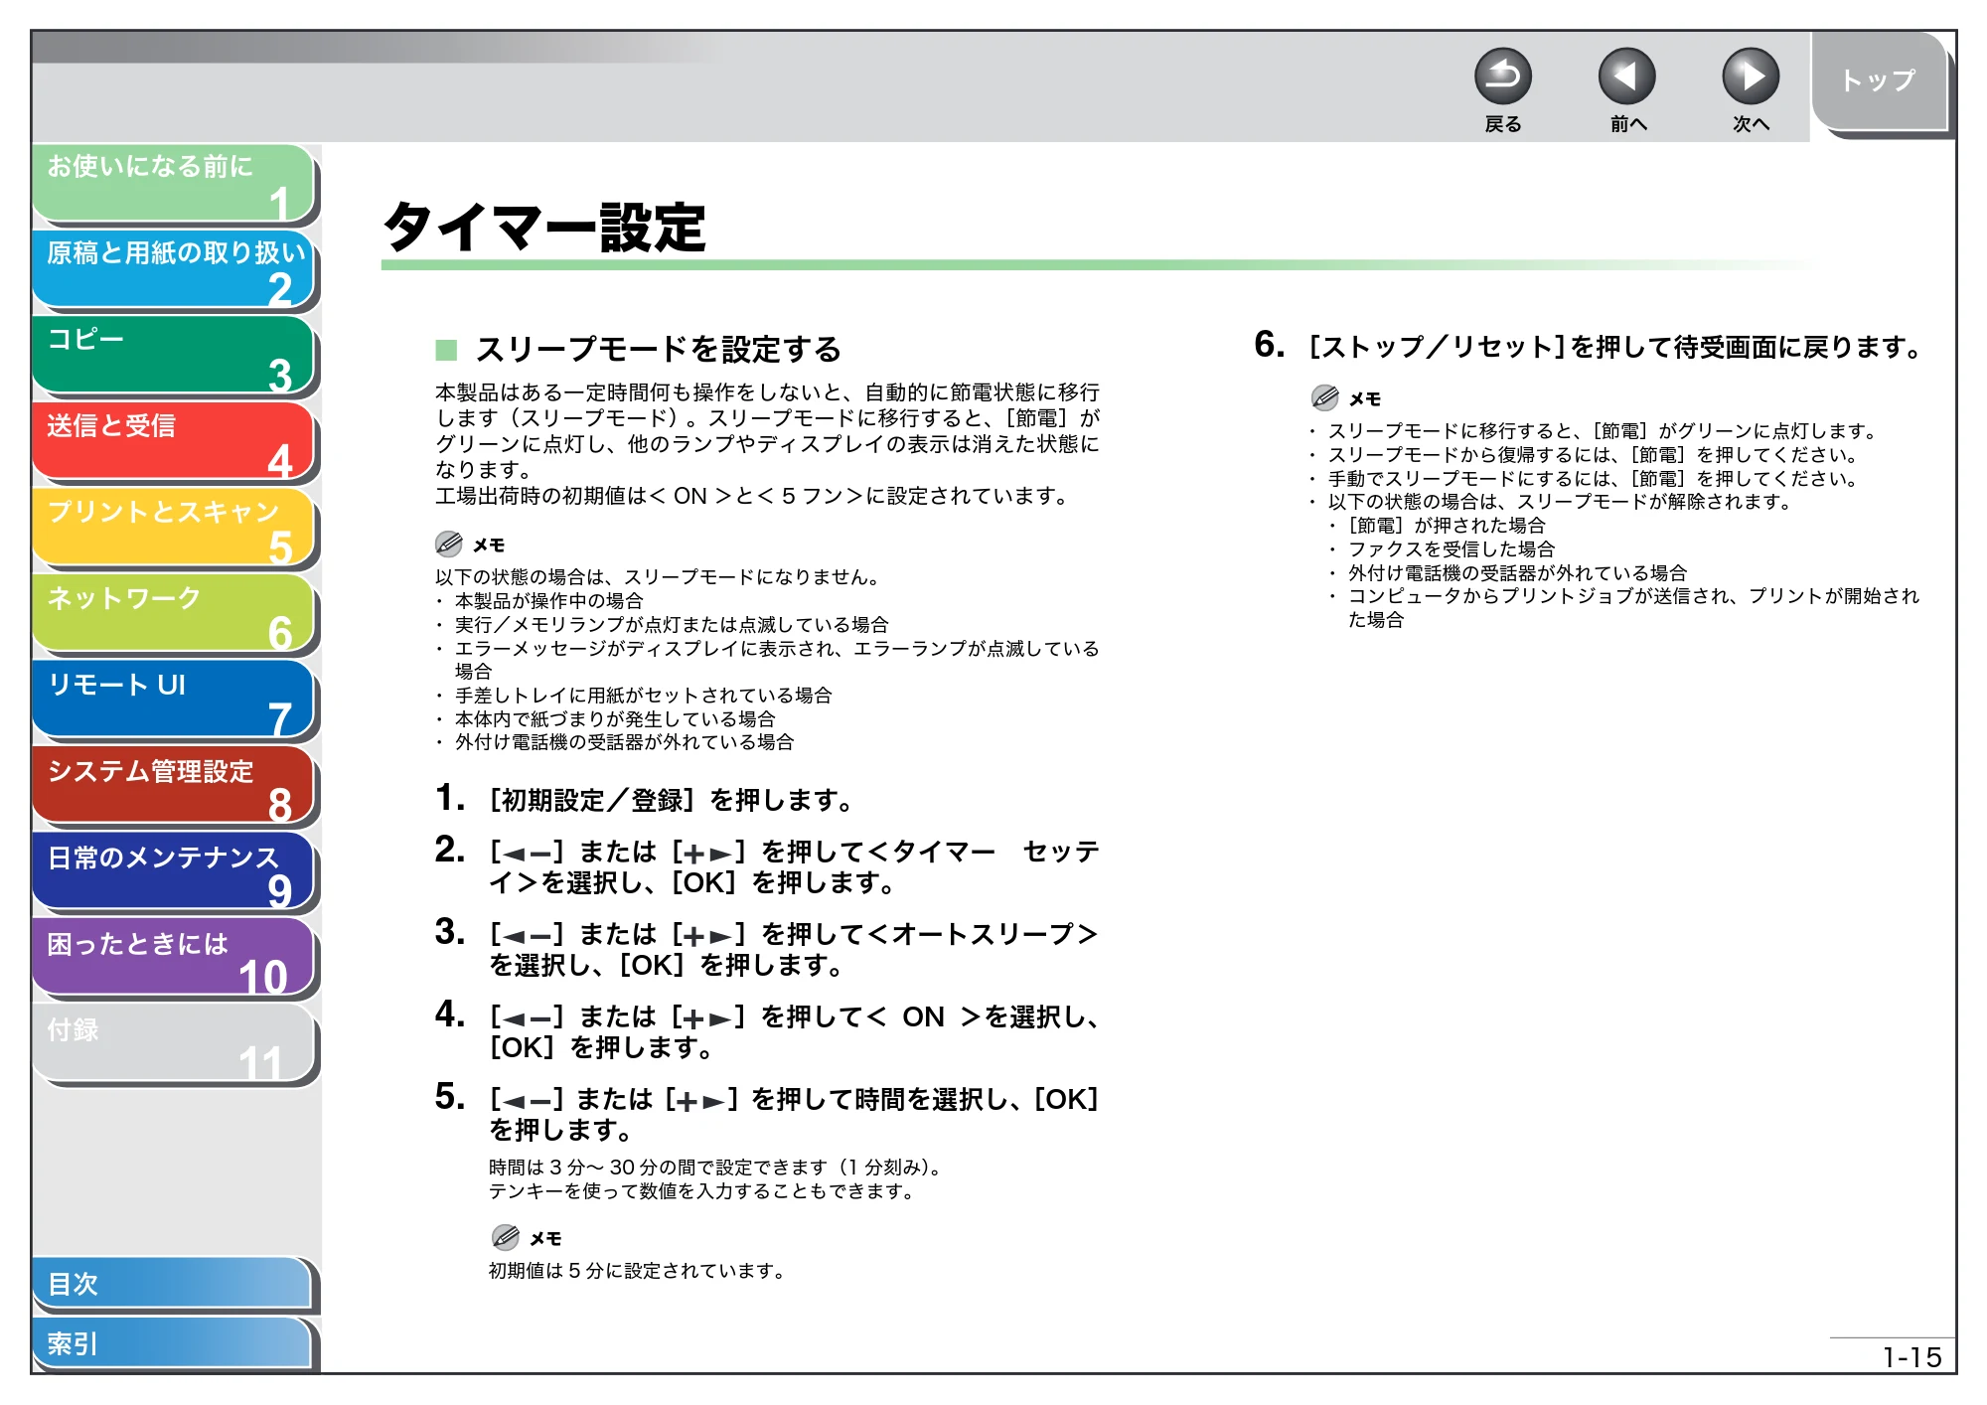
Task: Advance to next page with 次へ icon
Action: pyautogui.click(x=1750, y=77)
